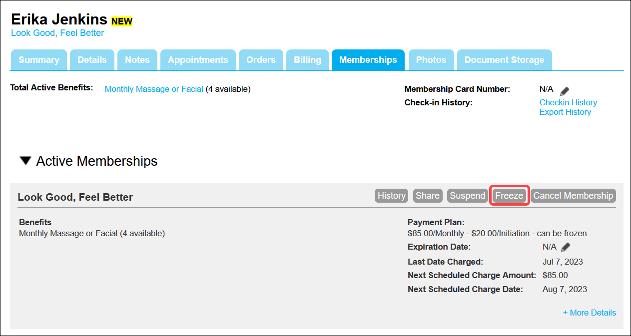Edit the Expiration Date pencil icon
The image size is (631, 336).
point(565,247)
